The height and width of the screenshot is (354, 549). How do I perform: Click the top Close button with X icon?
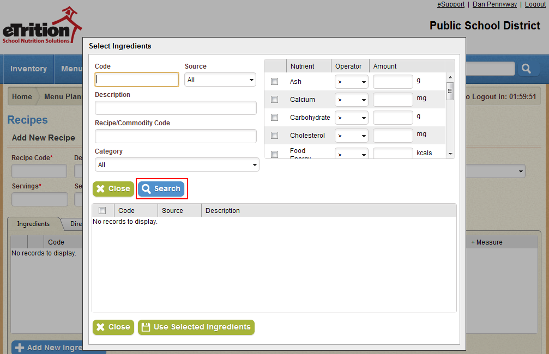(113, 189)
